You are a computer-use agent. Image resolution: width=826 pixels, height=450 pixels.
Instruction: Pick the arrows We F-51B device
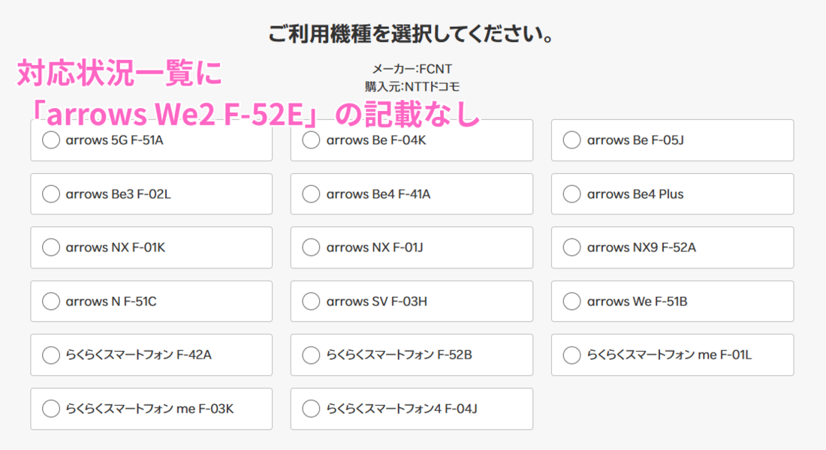click(x=571, y=301)
